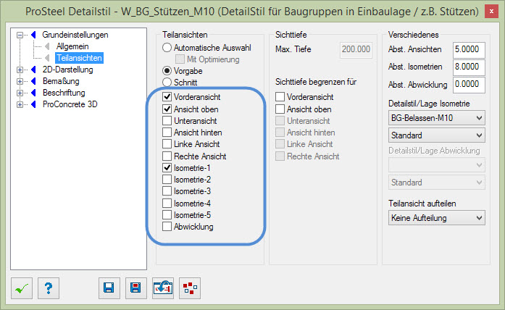The image size is (505, 310).
Task: Open the Keine Aufteilung dropdown
Action: [x=436, y=218]
